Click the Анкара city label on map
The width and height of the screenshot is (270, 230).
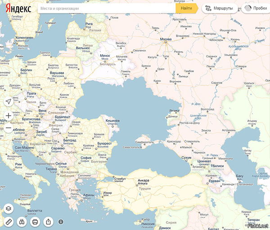pyautogui.click(x=143, y=180)
